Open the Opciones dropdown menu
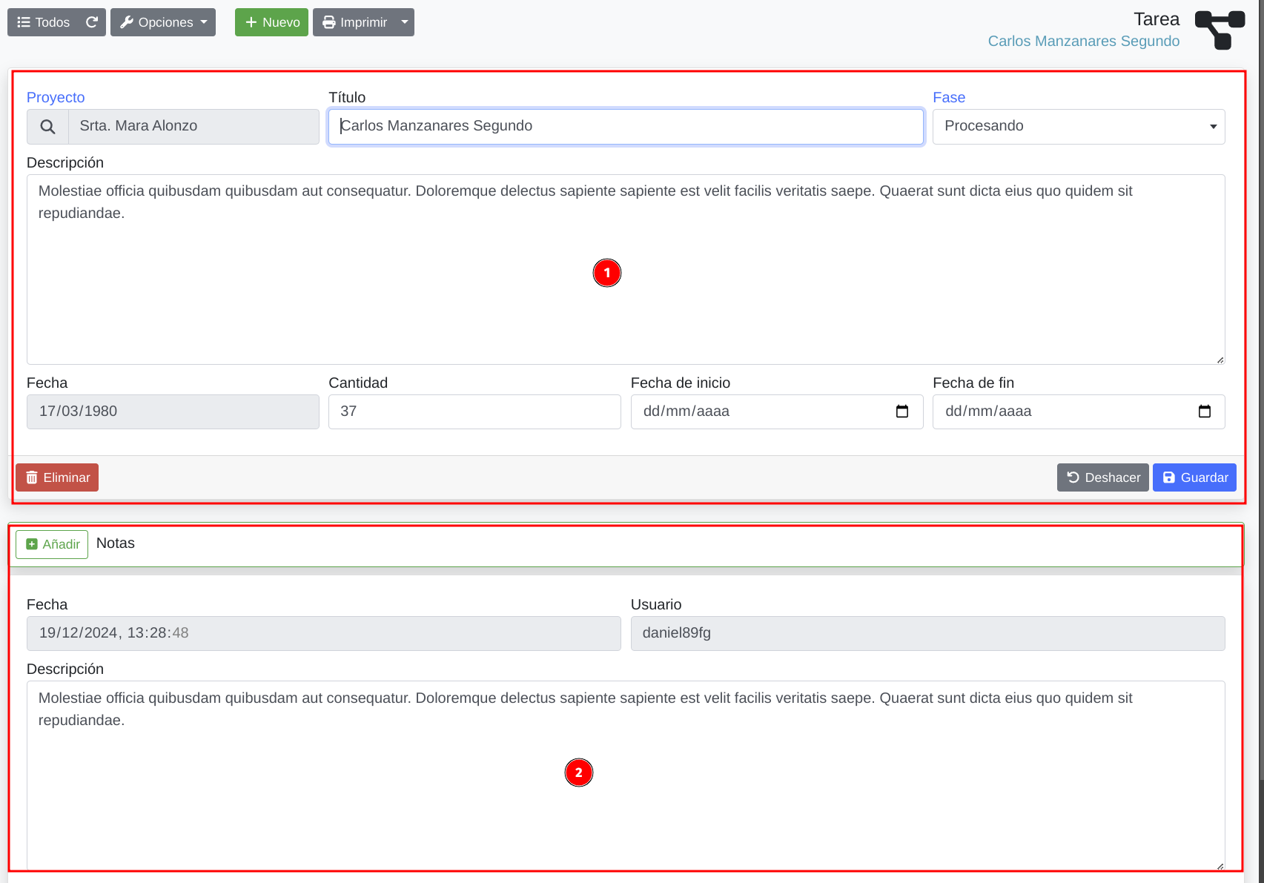 tap(163, 22)
